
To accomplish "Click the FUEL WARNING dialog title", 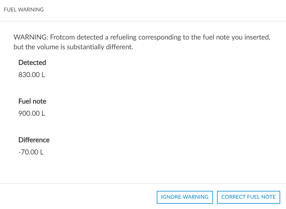I will (x=24, y=10).
